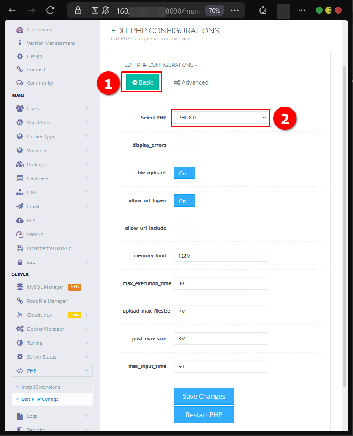Expand the Email menu chevron

coord(87,206)
